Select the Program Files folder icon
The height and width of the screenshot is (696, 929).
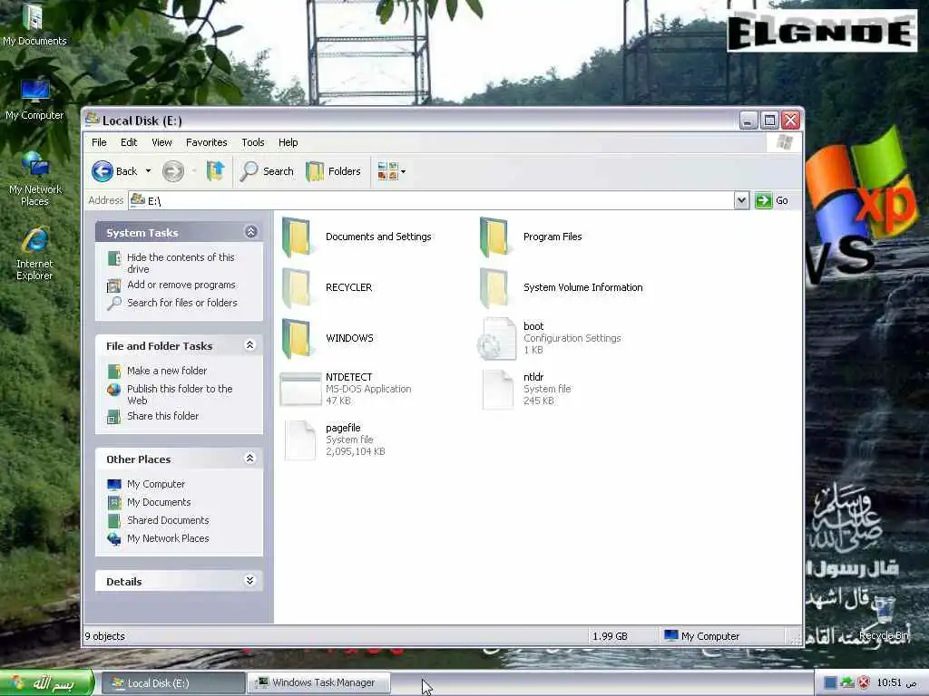point(494,237)
